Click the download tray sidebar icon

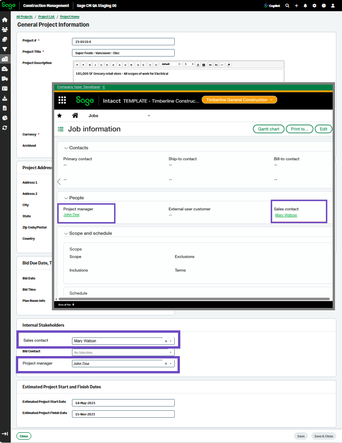tap(5, 98)
